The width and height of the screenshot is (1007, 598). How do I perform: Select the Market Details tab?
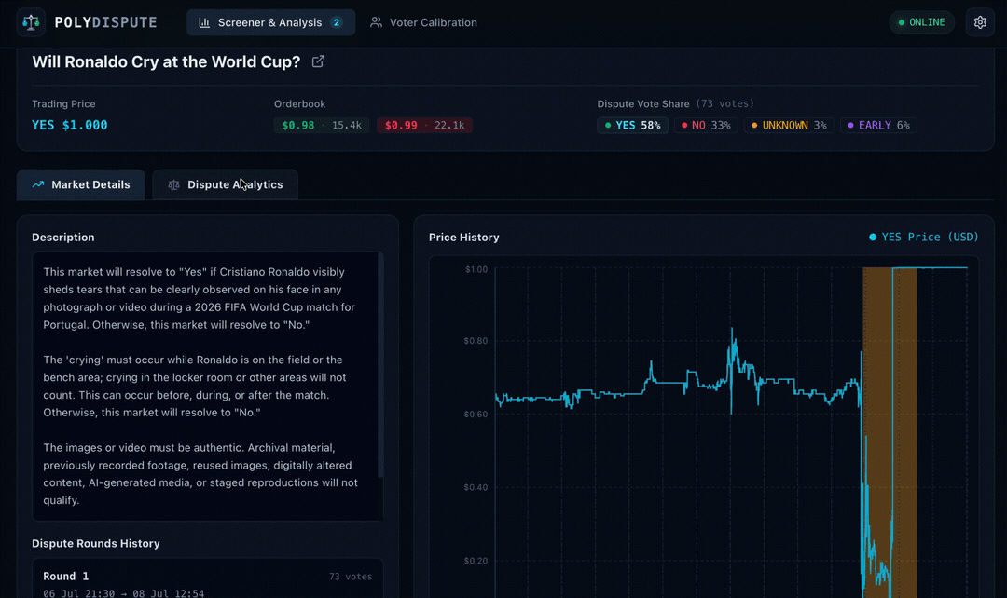(x=81, y=184)
